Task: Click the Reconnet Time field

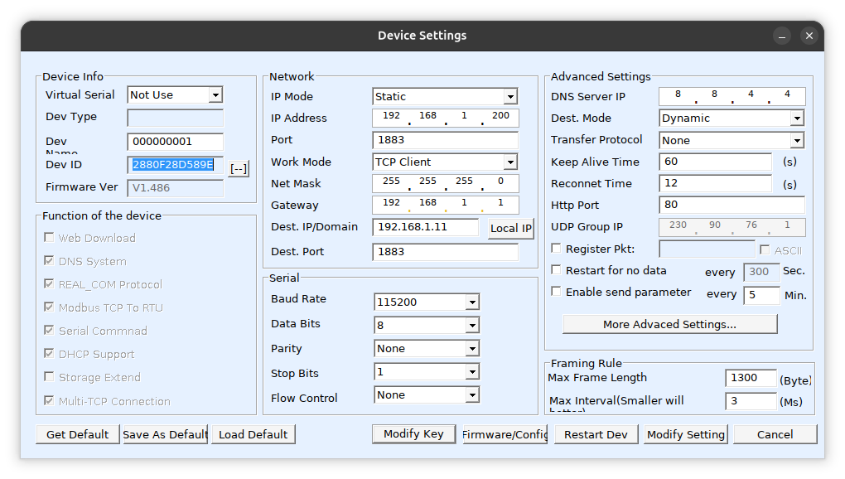Action: [x=716, y=183]
